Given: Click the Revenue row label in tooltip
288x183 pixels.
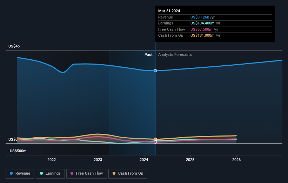Looking at the screenshot, I should [166, 17].
